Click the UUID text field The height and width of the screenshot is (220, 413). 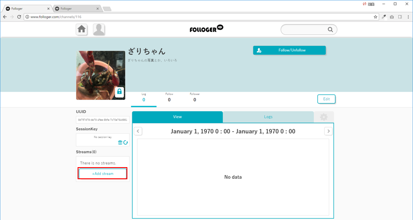coord(103,120)
